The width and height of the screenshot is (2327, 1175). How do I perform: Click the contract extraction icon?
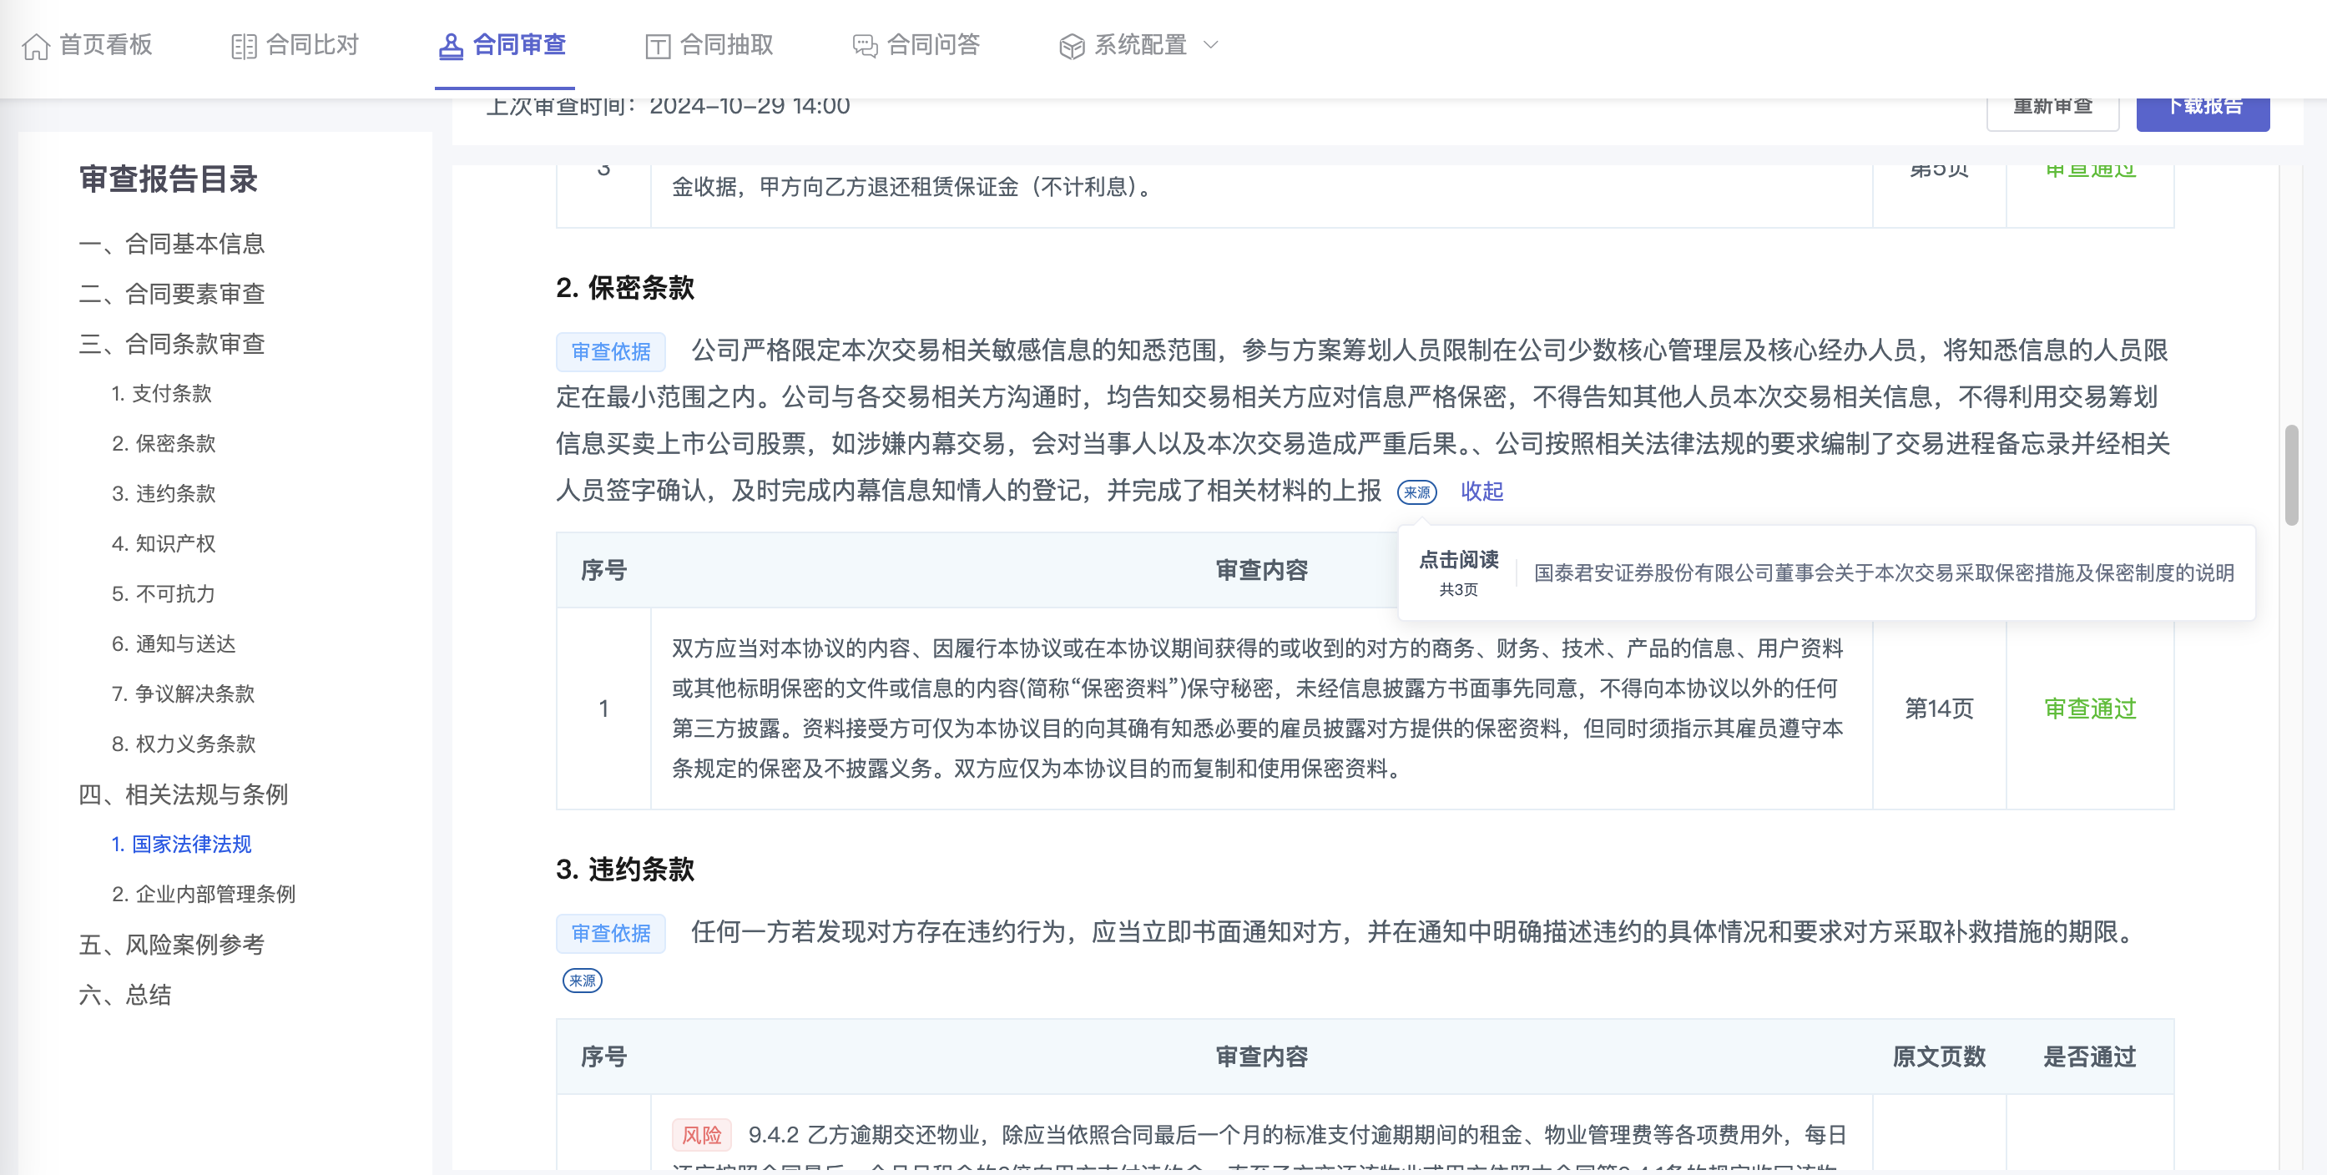658,46
